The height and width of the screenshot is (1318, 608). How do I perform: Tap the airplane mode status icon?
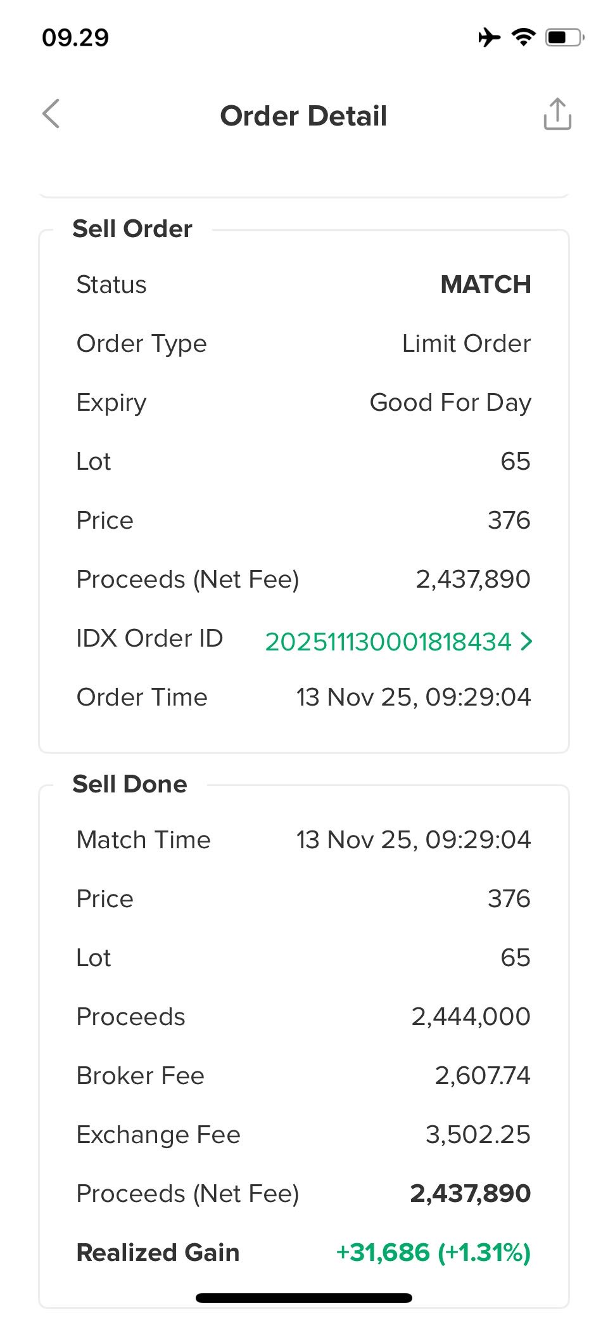(489, 37)
